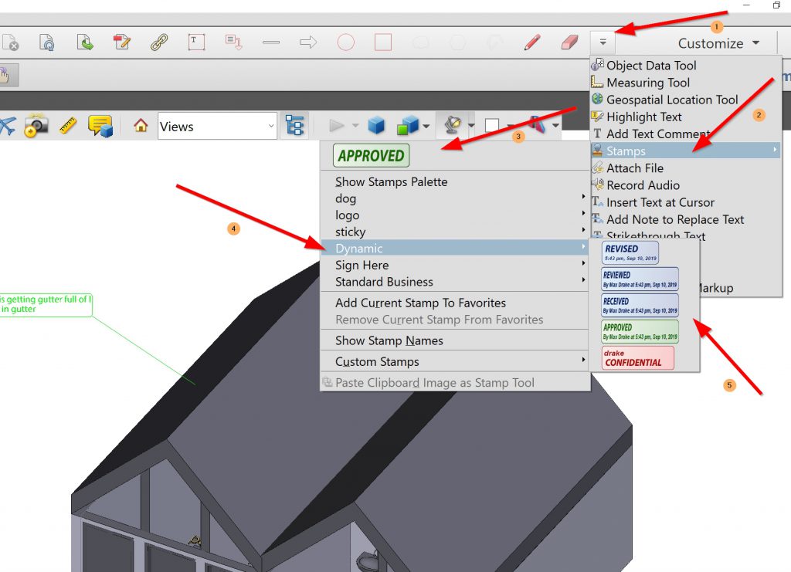Screen dimensions: 791x572
Task: Pick the red CONFIDENTIAL dynamic stamp
Action: click(637, 358)
